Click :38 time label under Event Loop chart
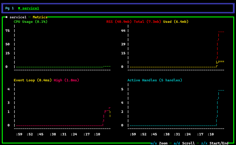The height and width of the screenshot is (145, 236). pyautogui.click(x=53, y=134)
